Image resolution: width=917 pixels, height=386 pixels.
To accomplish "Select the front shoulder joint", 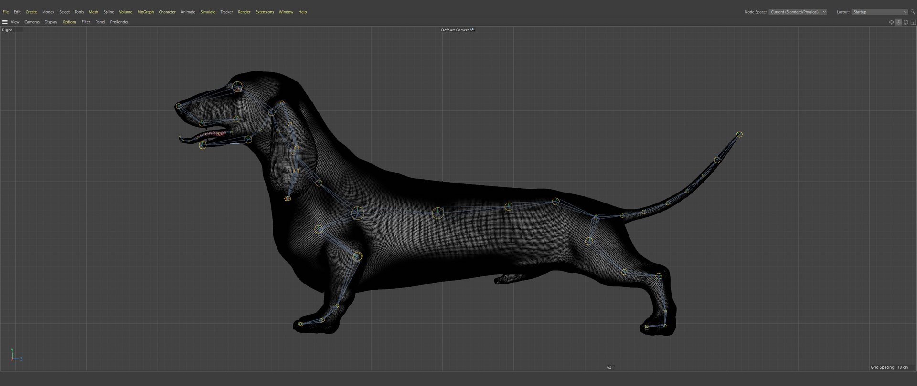I will click(319, 229).
